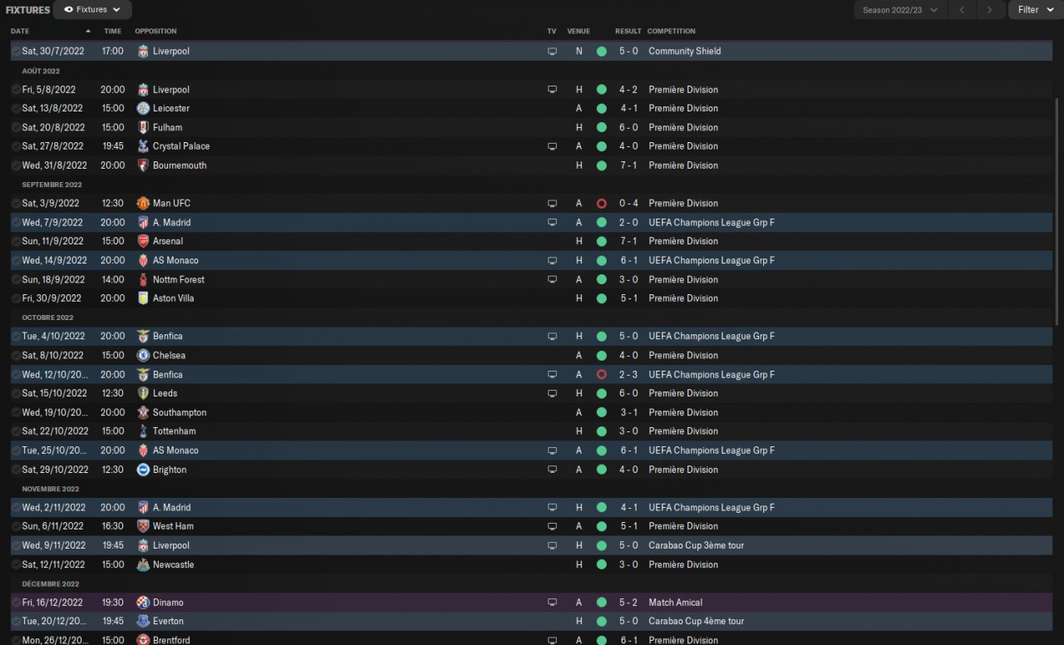
Task: Open Champions League Grp F link on 7/9 row
Action: [x=712, y=223]
